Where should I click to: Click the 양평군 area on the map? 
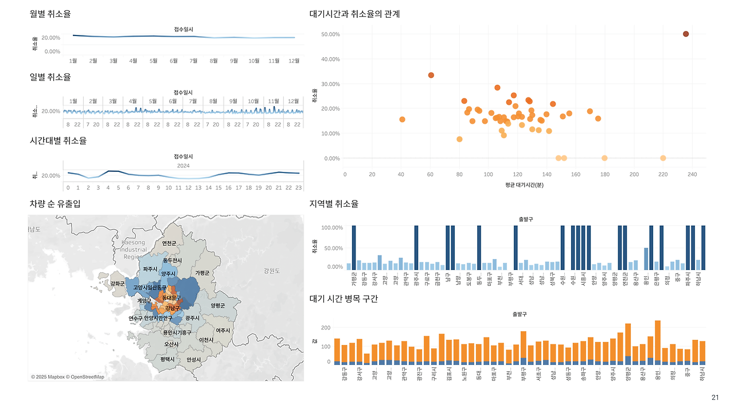coord(218,305)
